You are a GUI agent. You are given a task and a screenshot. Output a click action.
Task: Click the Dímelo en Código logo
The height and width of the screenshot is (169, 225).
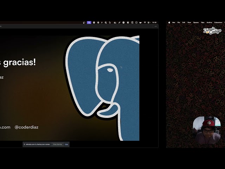click(x=212, y=31)
